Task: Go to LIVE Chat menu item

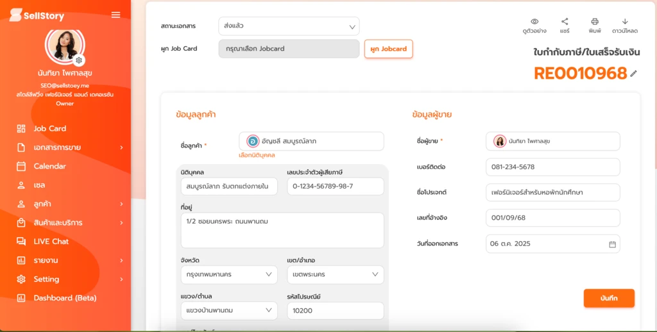Action: [51, 242]
